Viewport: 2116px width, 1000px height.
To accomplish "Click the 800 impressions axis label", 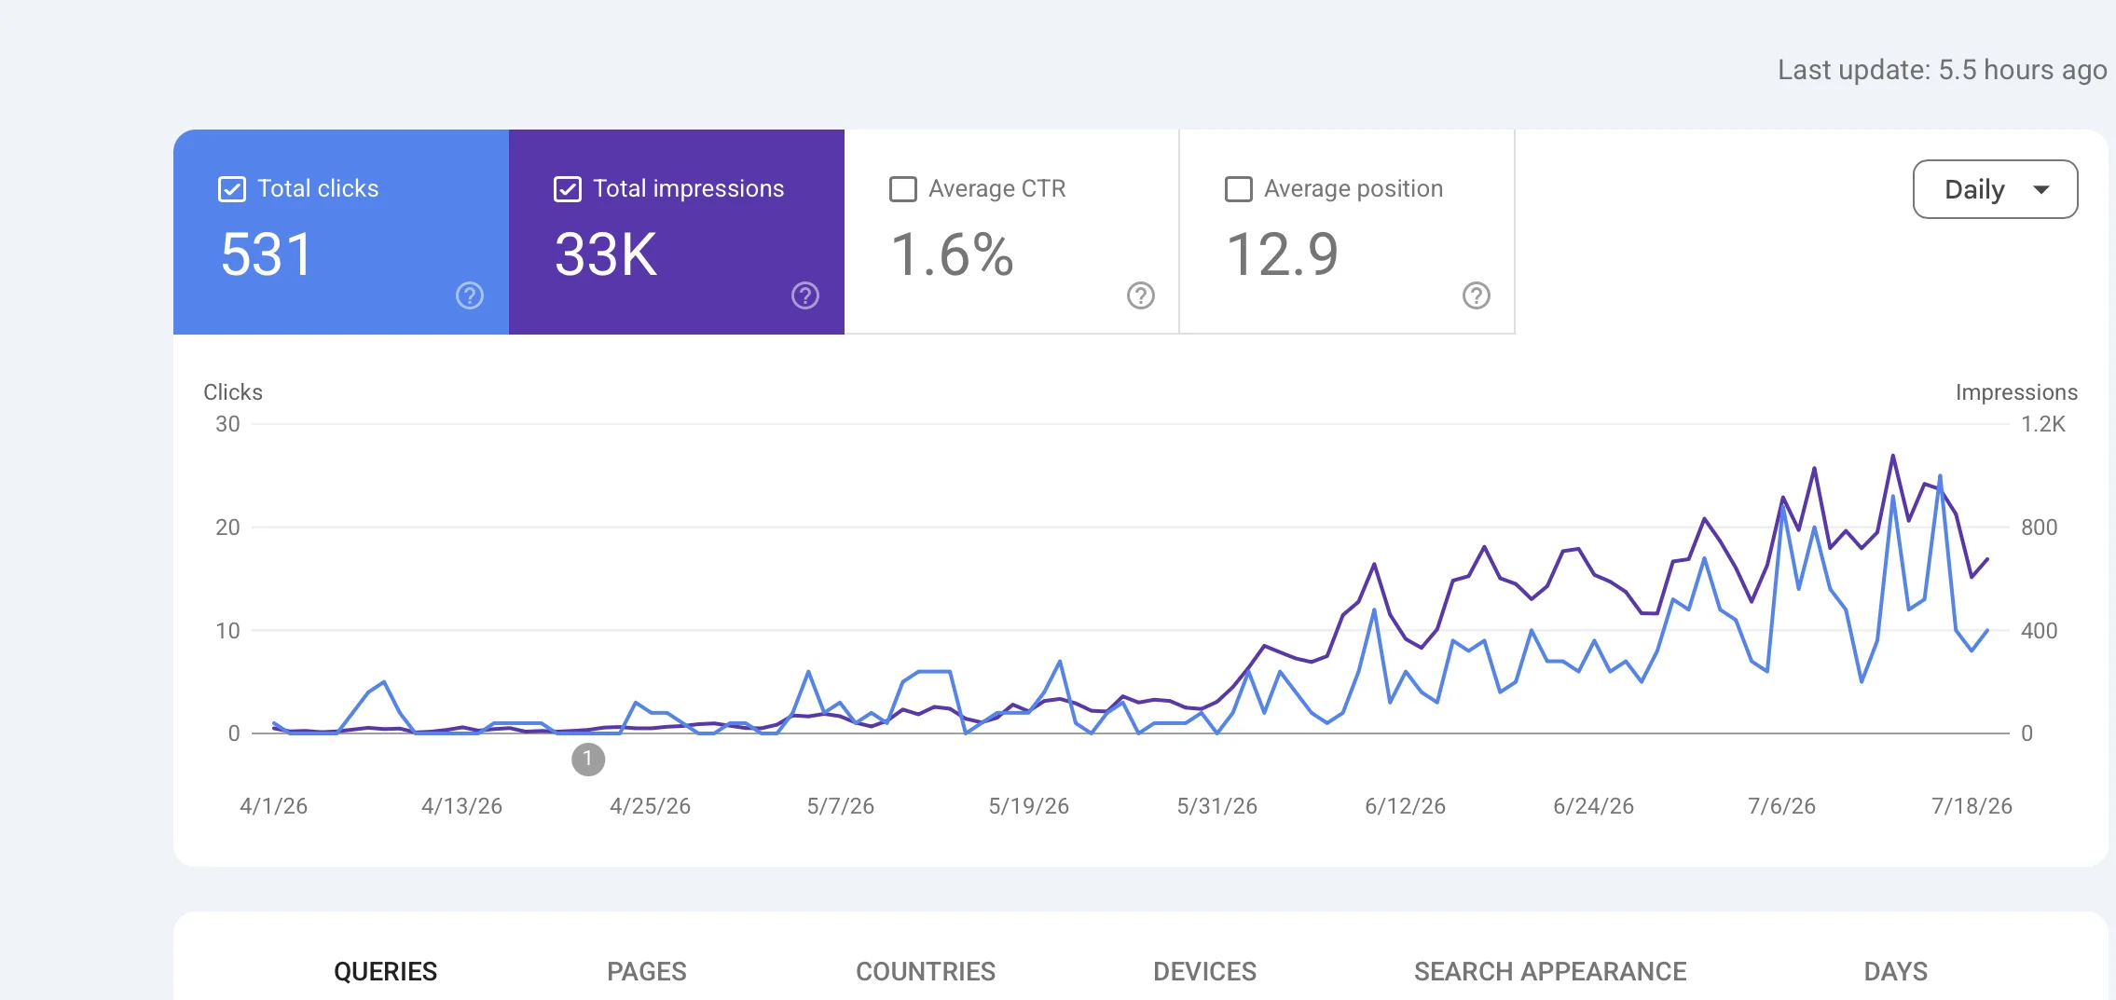I will tap(2039, 527).
